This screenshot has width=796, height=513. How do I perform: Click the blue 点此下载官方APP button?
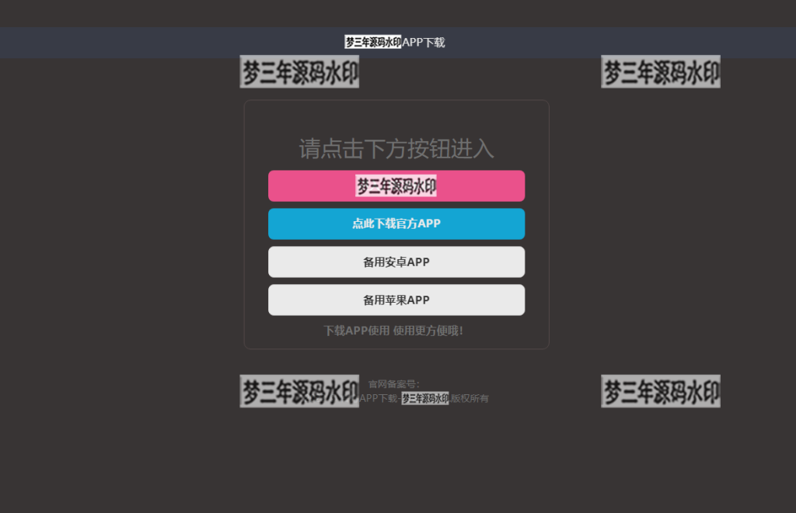click(396, 224)
